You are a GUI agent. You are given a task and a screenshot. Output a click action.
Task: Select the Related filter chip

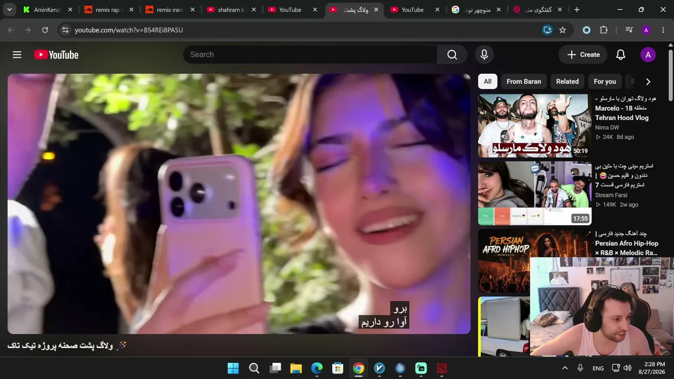pos(568,82)
